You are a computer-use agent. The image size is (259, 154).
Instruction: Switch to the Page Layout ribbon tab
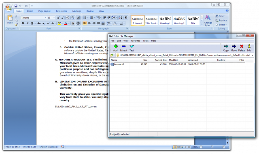tap(44, 11)
